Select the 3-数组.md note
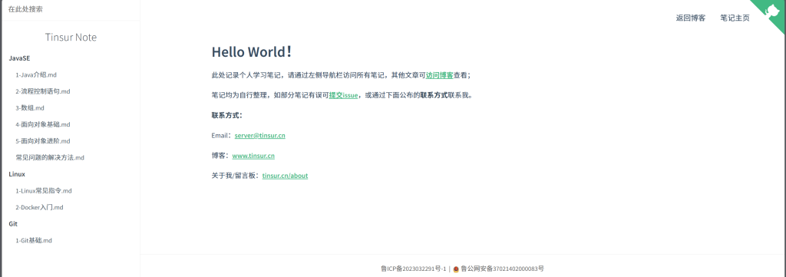This screenshot has height=277, width=786. [30, 107]
